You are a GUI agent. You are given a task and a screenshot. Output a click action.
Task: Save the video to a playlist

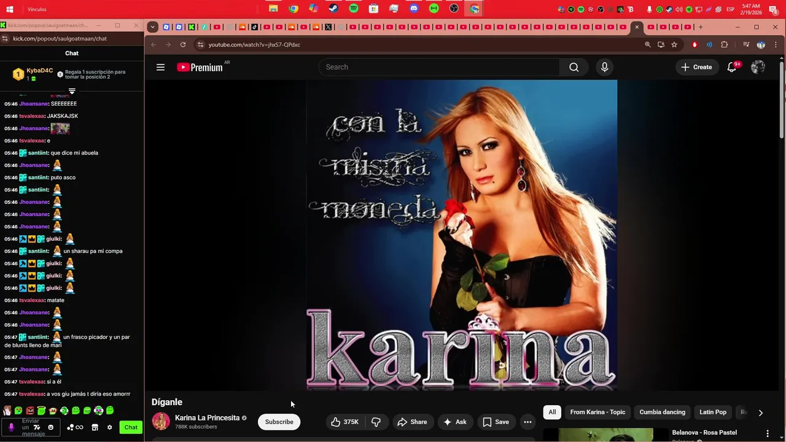coord(496,422)
